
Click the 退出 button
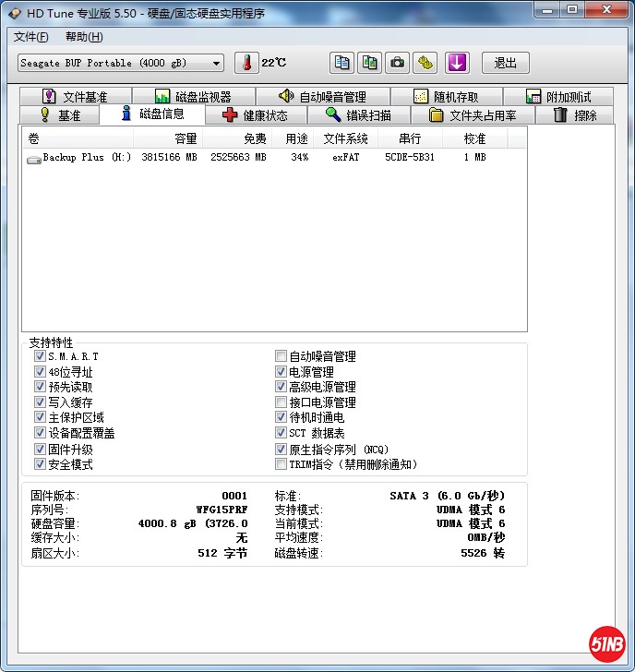(505, 63)
